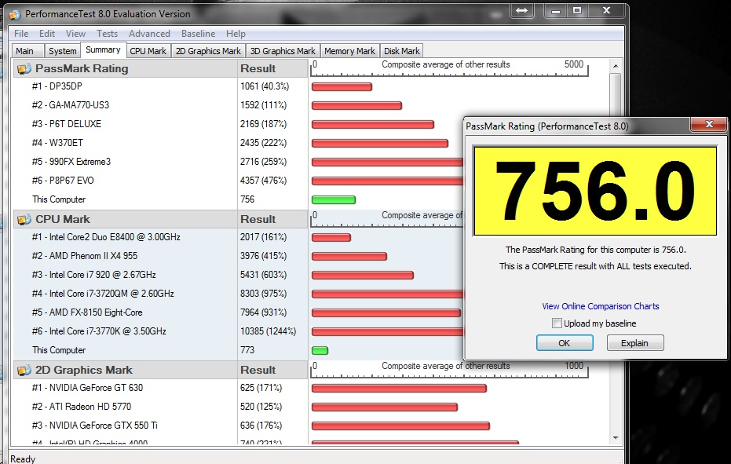
Task: Click the double-arrow resize button in title bar
Action: [x=521, y=11]
